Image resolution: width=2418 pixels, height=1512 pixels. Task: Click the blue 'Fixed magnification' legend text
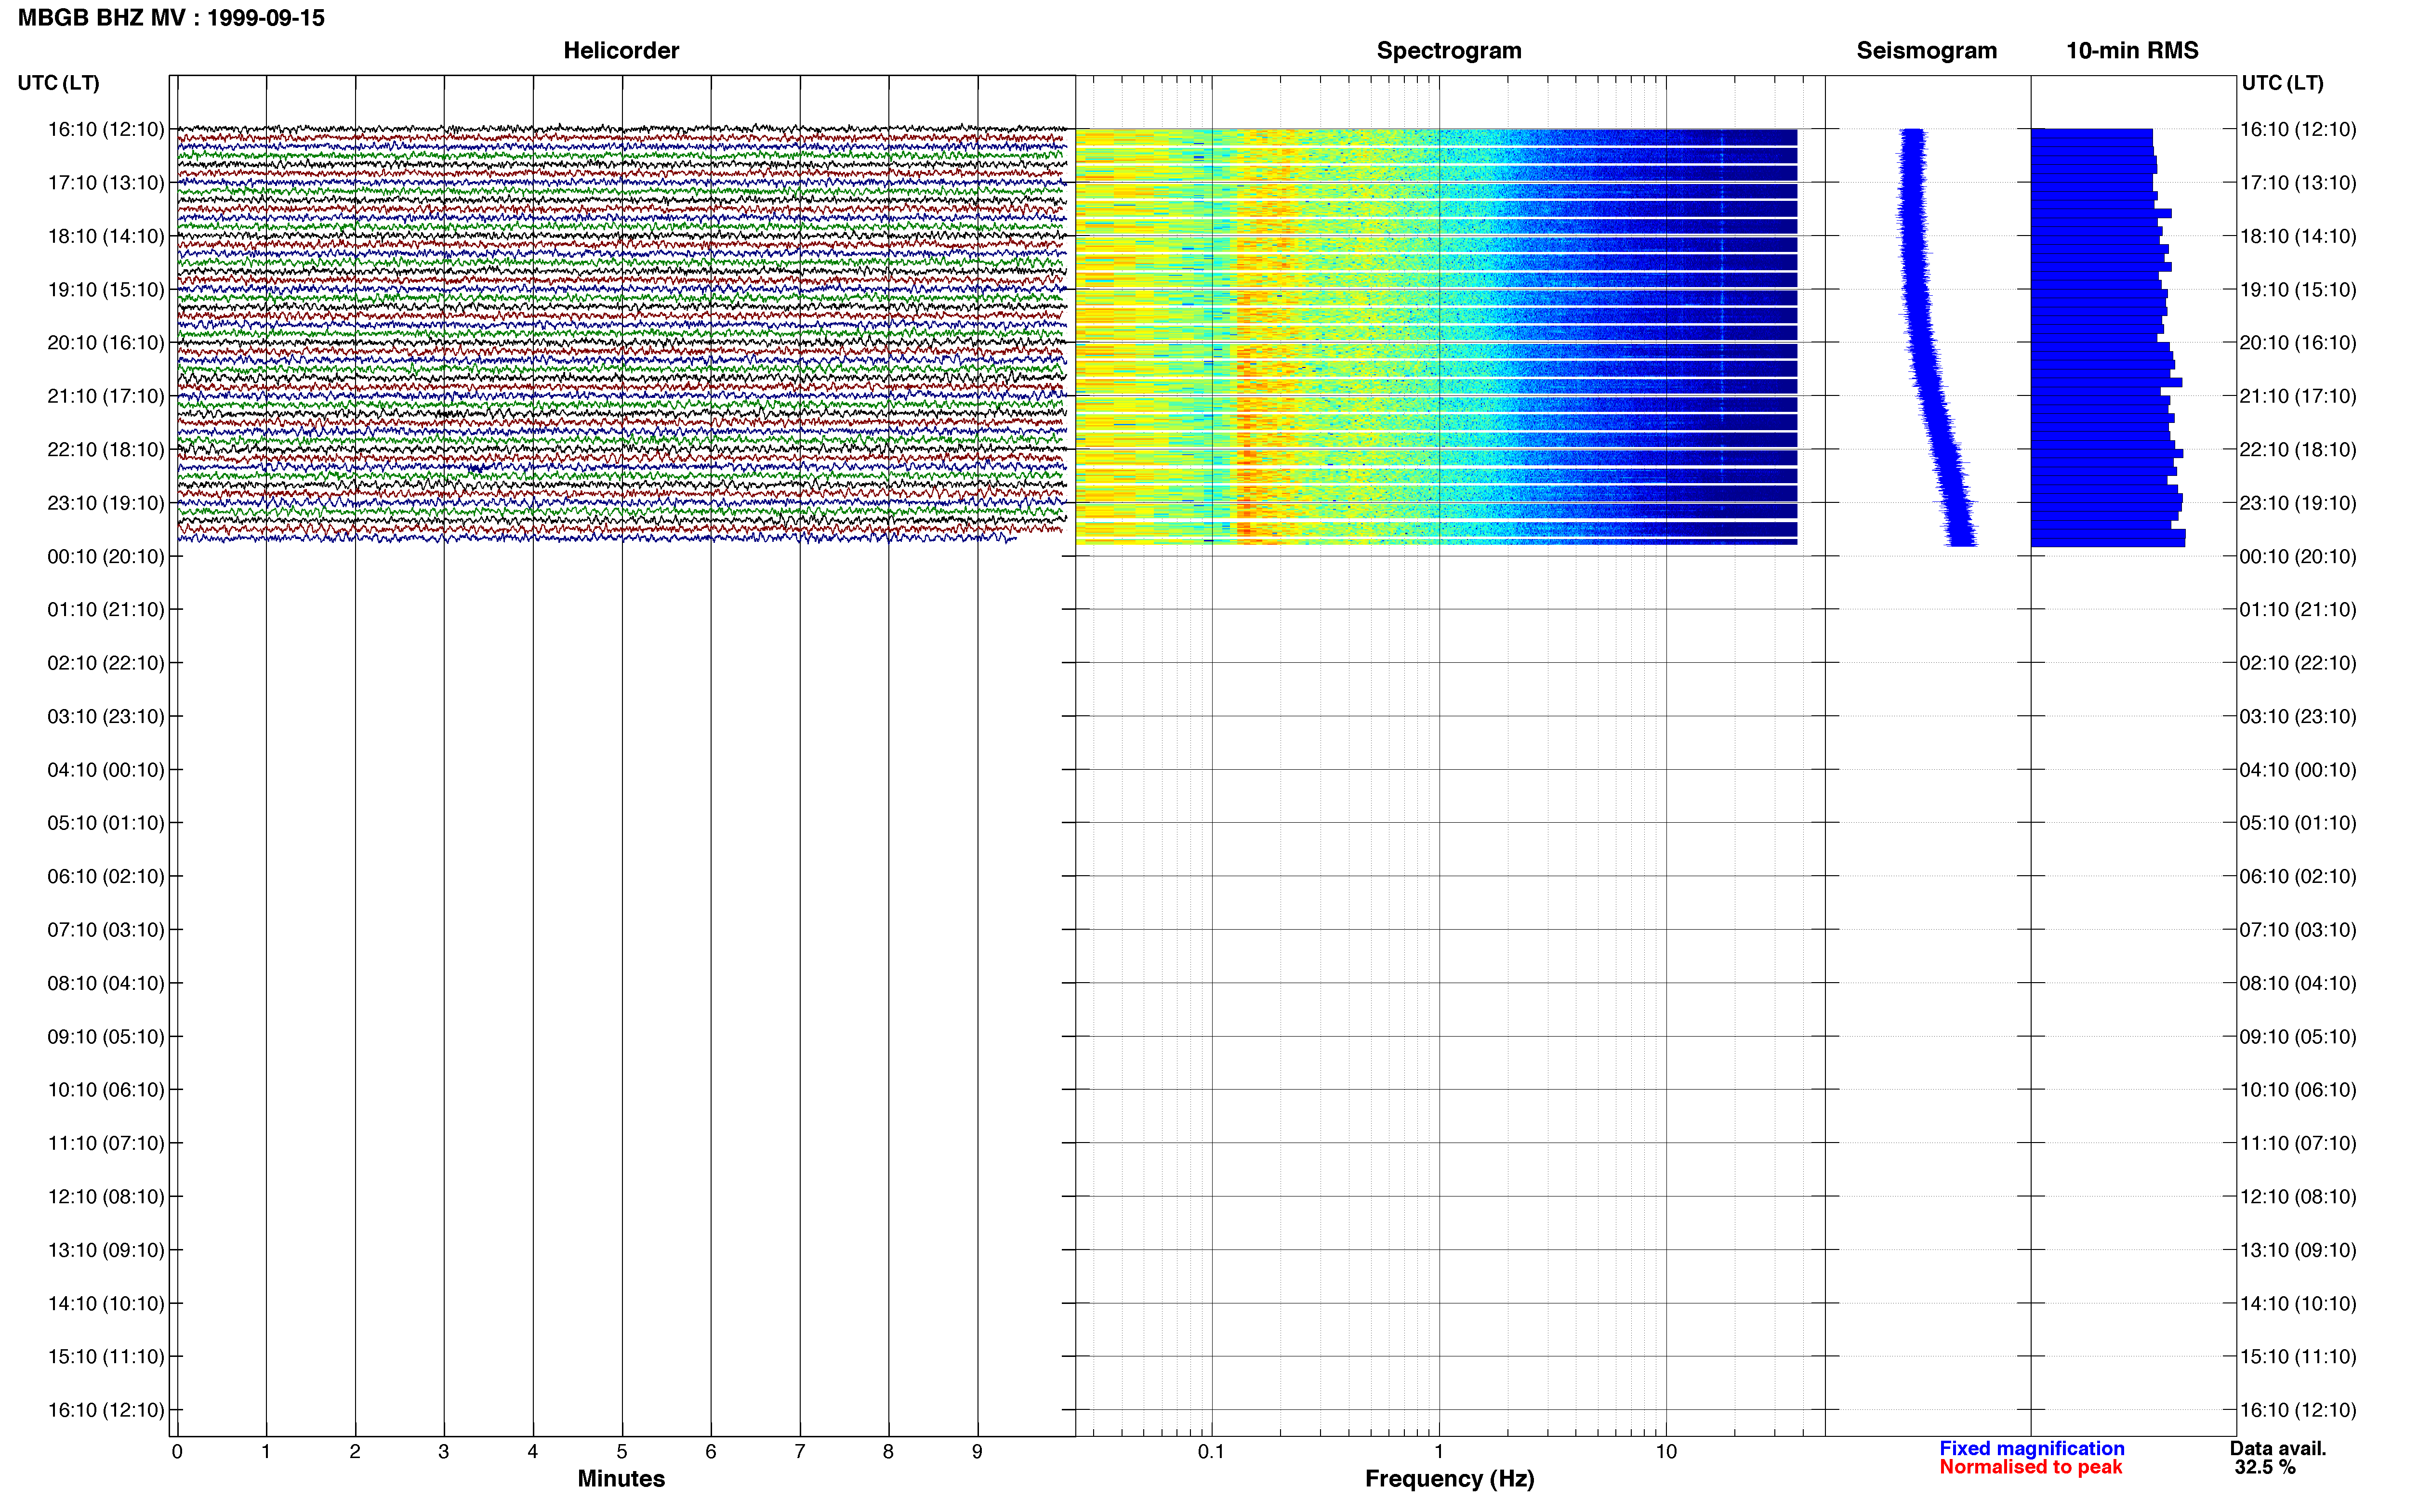[x=2032, y=1448]
